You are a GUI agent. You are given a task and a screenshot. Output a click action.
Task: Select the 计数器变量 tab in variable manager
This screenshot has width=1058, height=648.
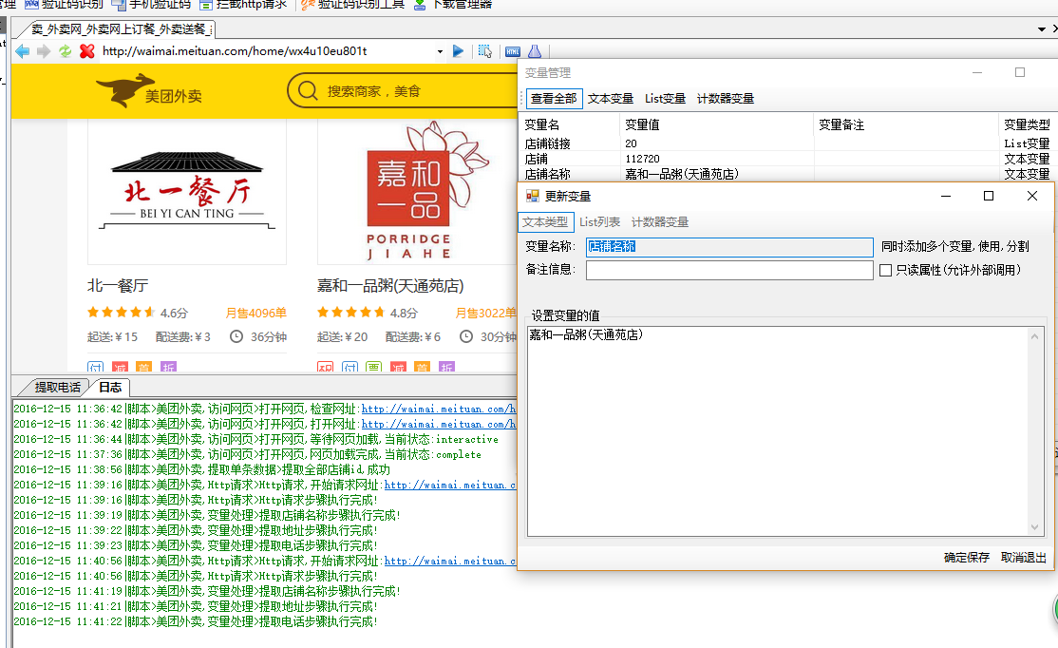pyautogui.click(x=726, y=99)
